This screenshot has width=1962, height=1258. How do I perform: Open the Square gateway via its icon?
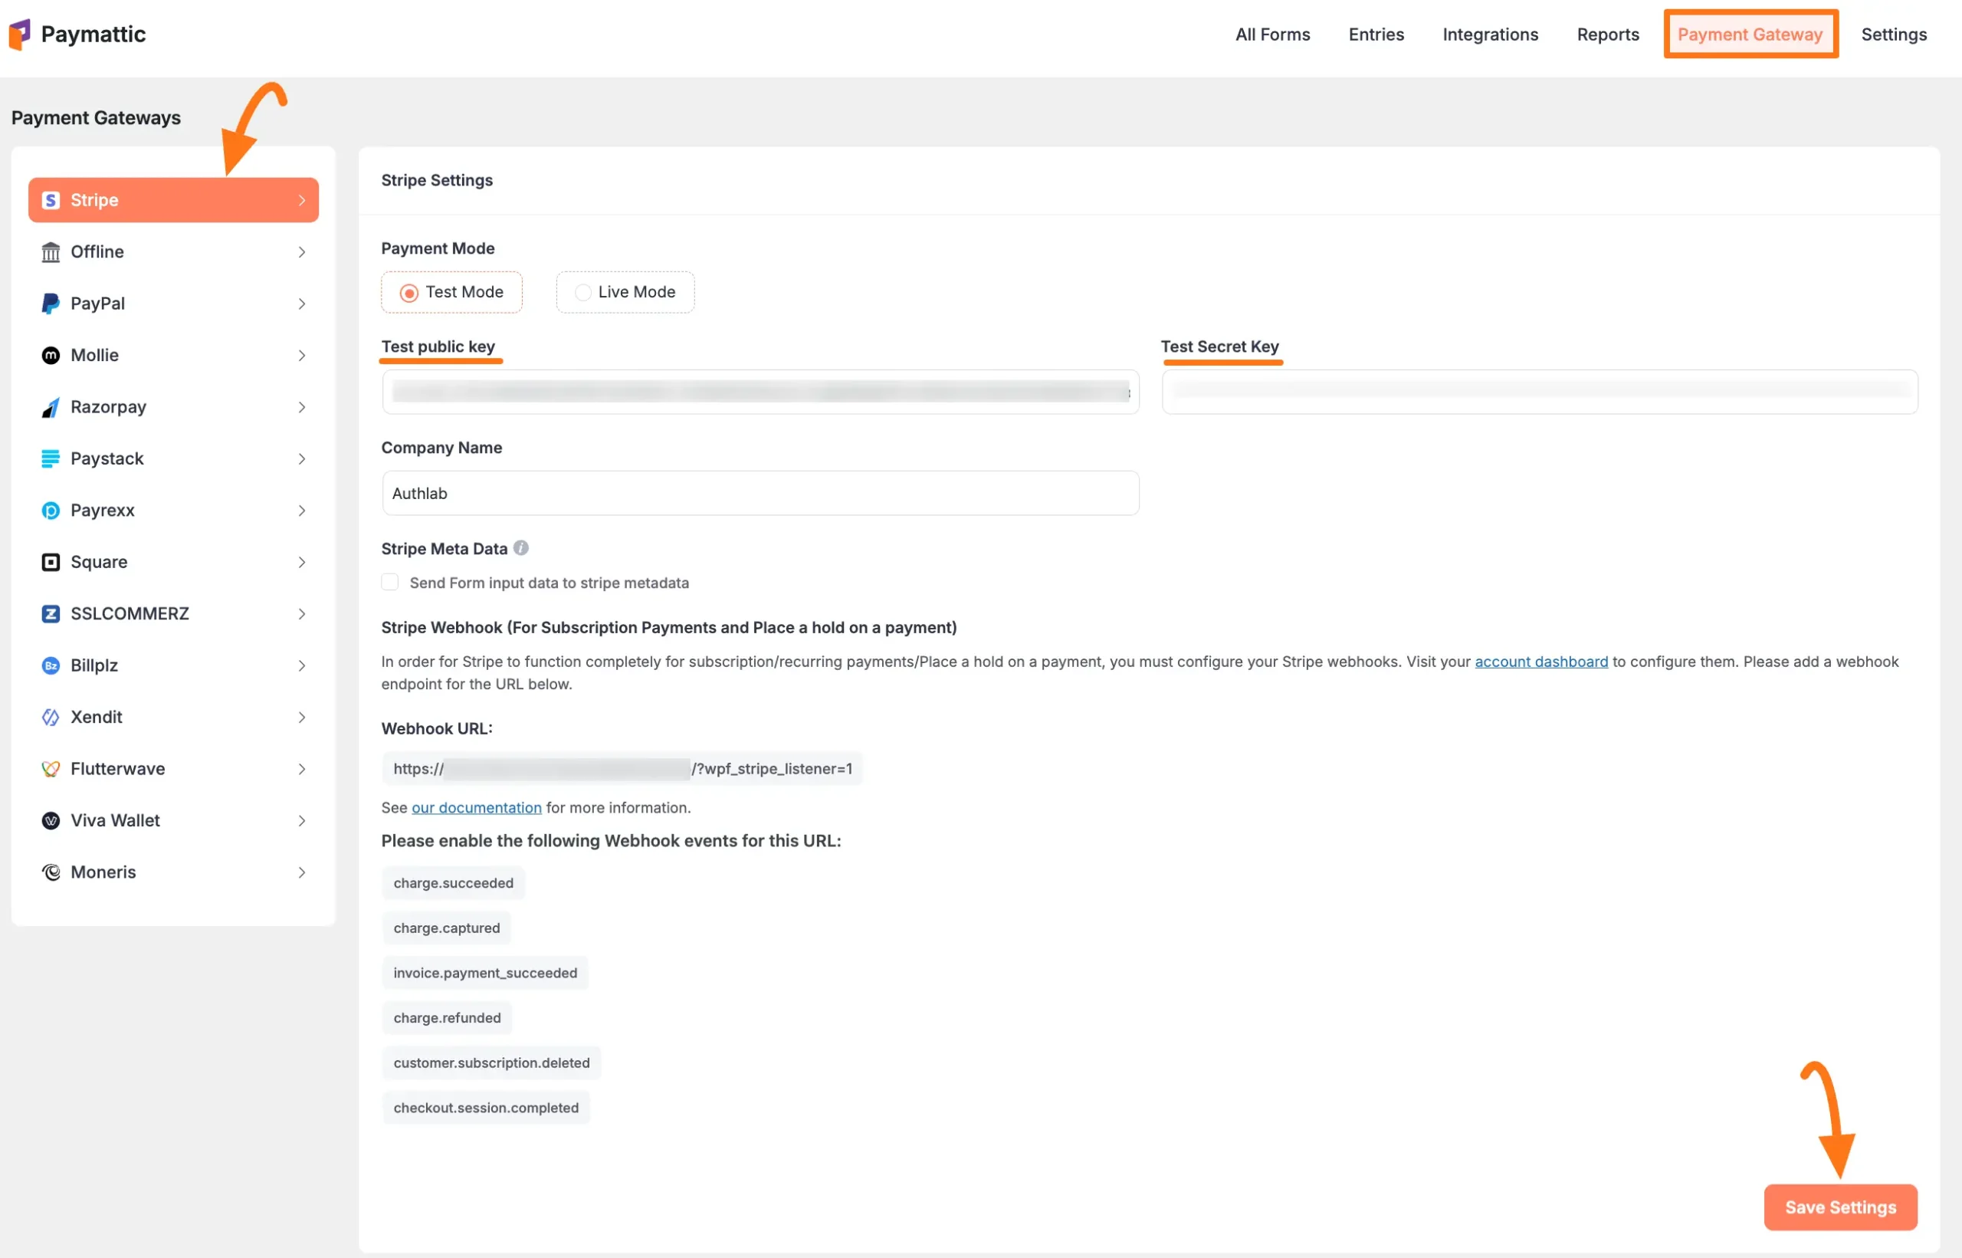[50, 561]
